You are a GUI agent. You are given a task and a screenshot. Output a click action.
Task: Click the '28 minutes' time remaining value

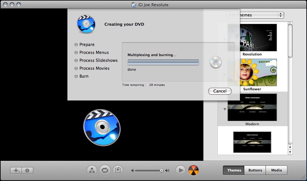157,85
